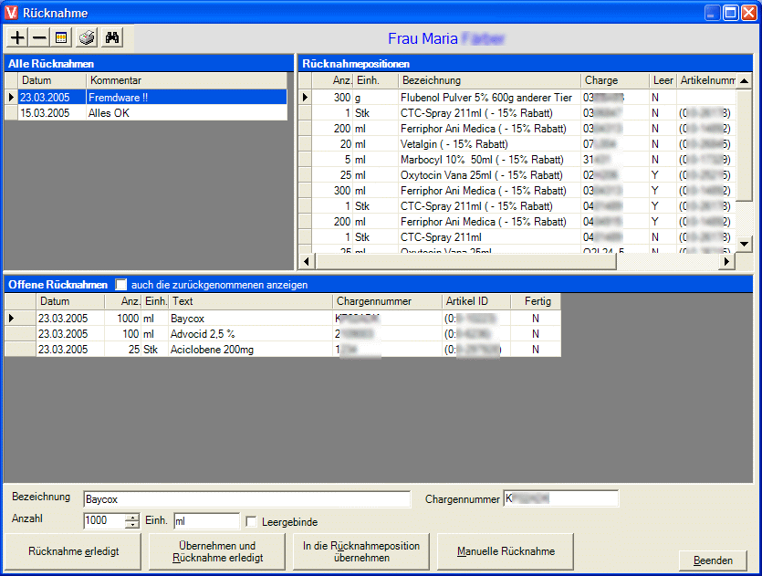This screenshot has height=576, width=762.
Task: Click the row selector of the Aciclobene row
Action: [20, 350]
